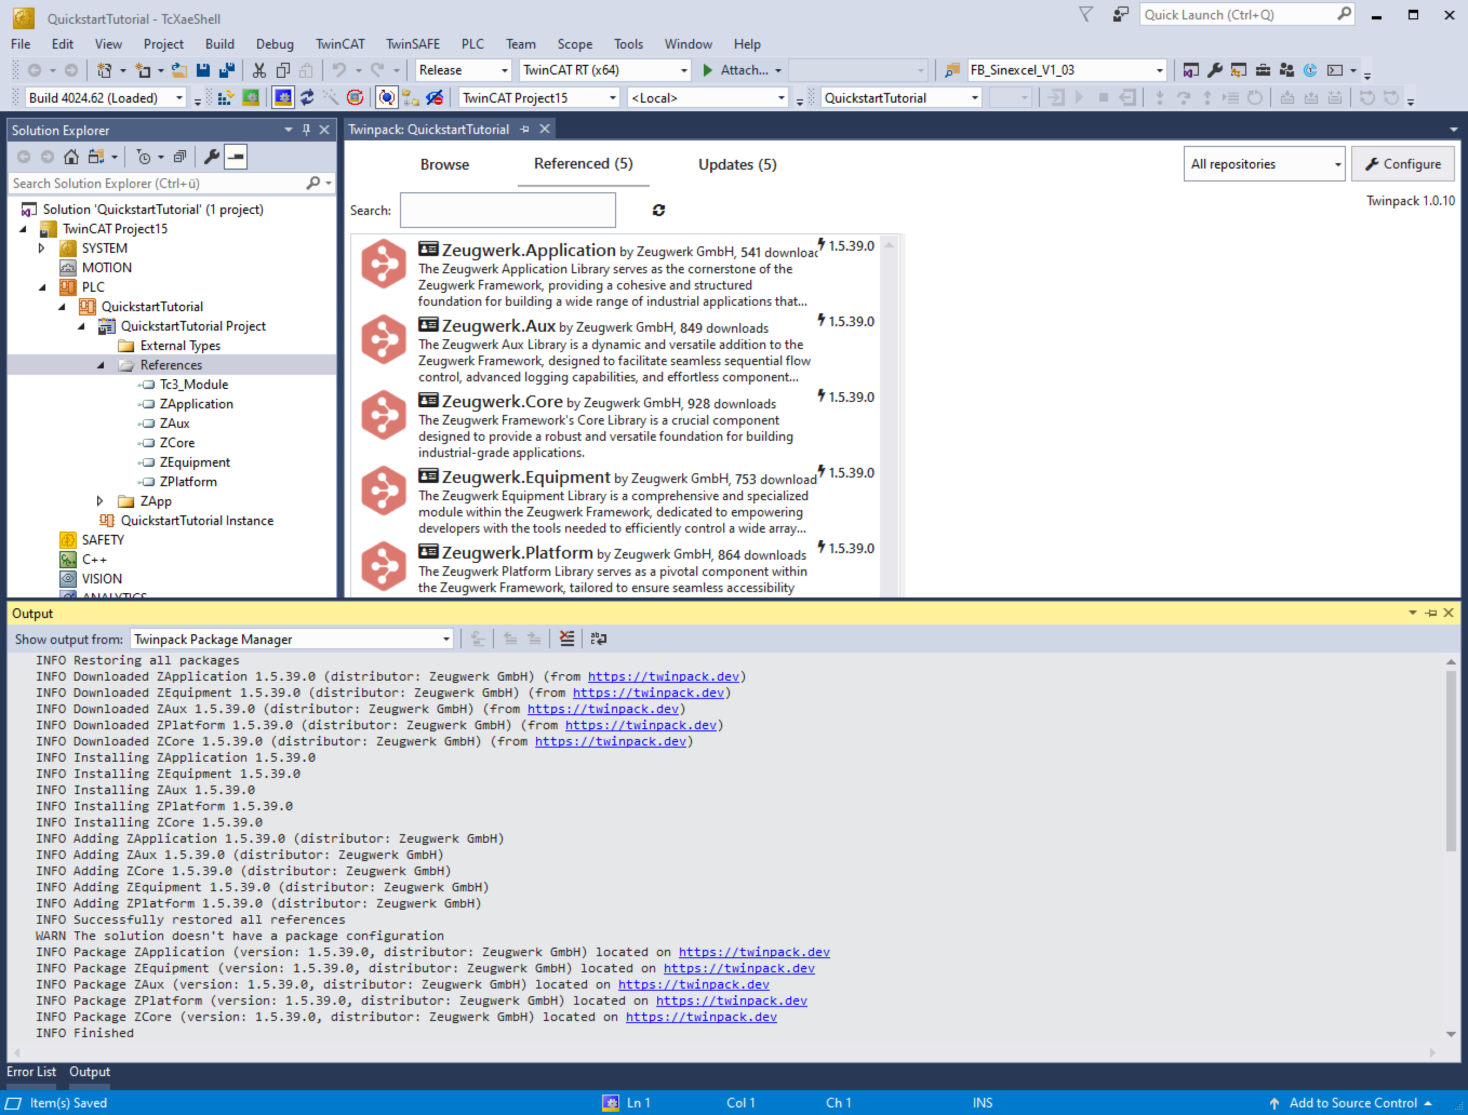The height and width of the screenshot is (1115, 1468).
Task: Click the package list scrollbar up arrow
Action: (x=889, y=245)
